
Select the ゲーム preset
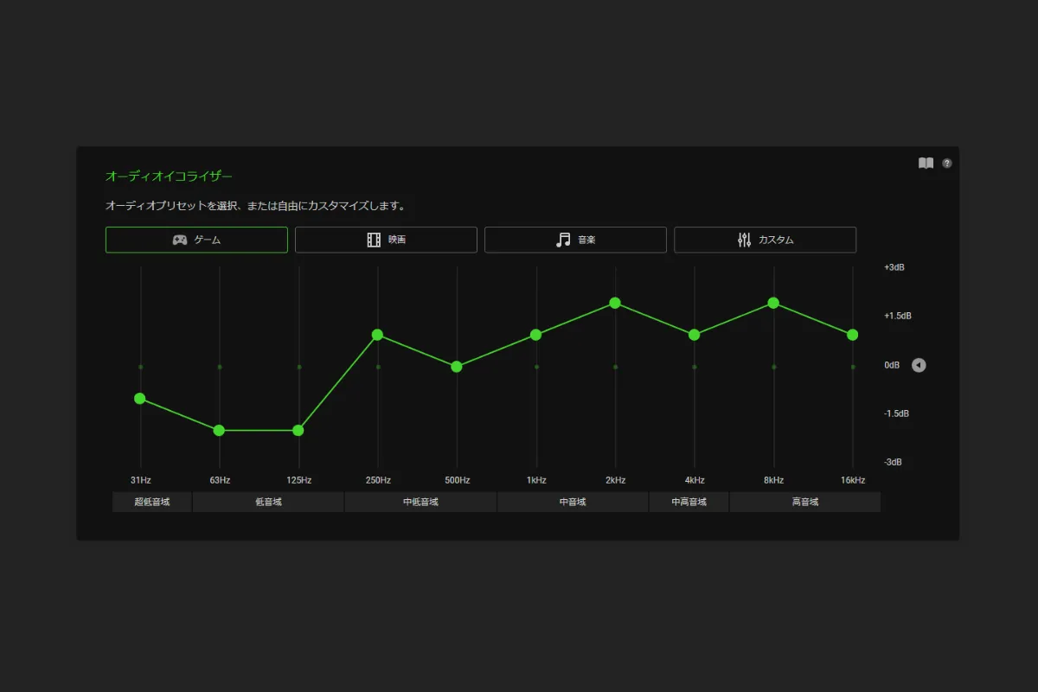(x=196, y=240)
